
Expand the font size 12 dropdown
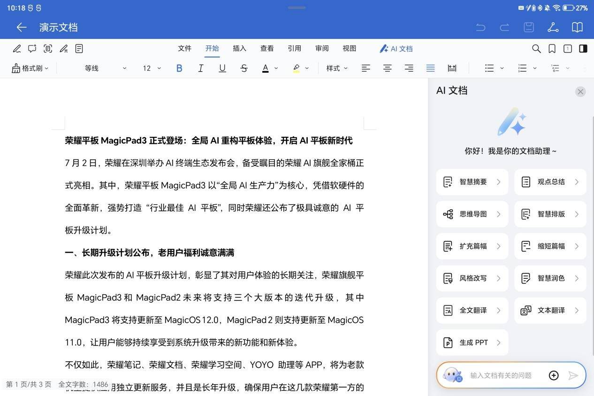[x=152, y=68]
